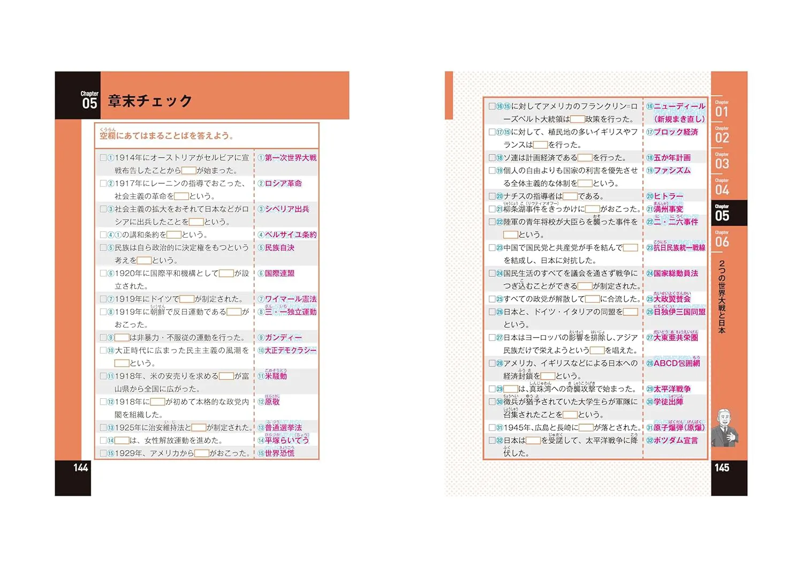Click vertical title 2つの世界大戦と日本
This screenshot has width=803, height=568.
pos(722,296)
